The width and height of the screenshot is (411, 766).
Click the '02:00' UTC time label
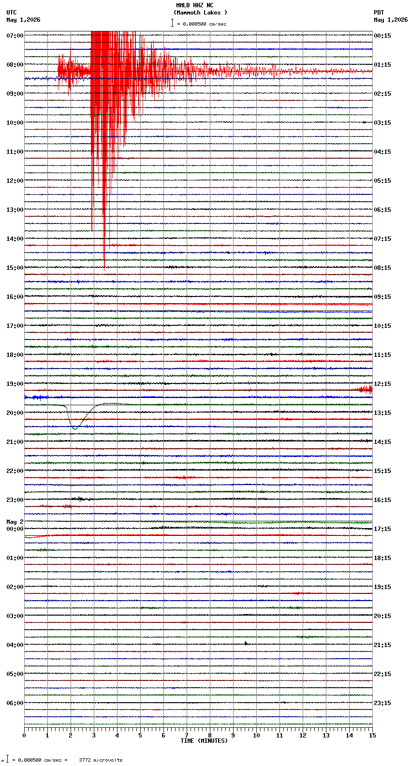tap(15, 587)
